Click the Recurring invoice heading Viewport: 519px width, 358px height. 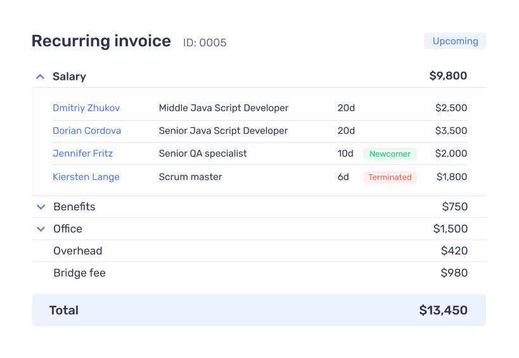click(101, 41)
